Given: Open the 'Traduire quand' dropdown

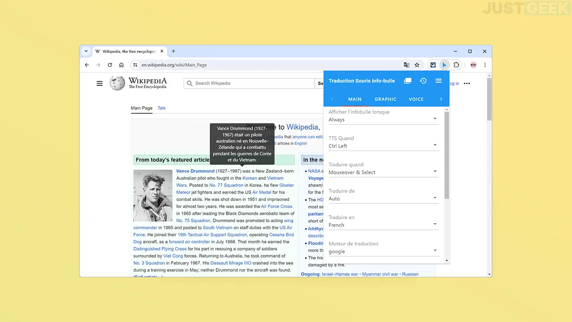Looking at the screenshot, I should point(383,172).
